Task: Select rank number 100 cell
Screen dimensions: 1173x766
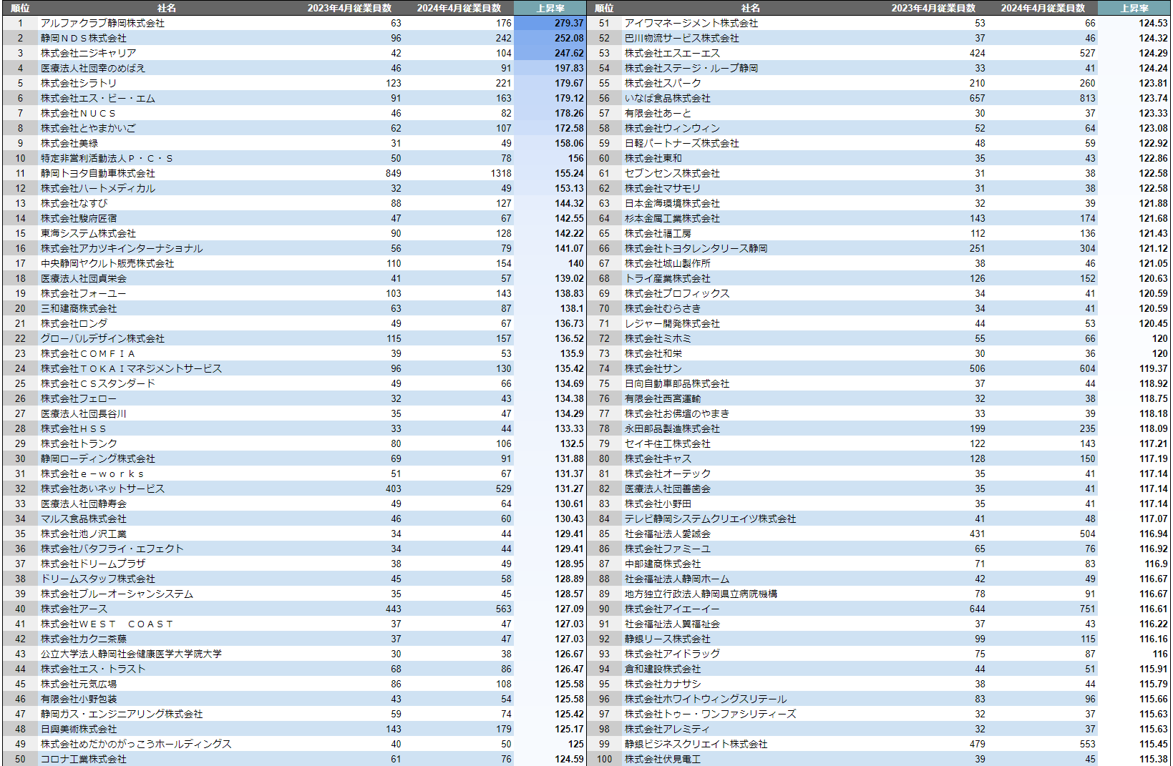Action: click(605, 759)
